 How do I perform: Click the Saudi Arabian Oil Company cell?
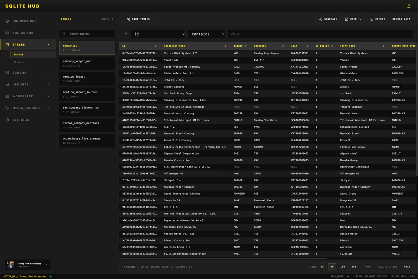[x=182, y=67]
